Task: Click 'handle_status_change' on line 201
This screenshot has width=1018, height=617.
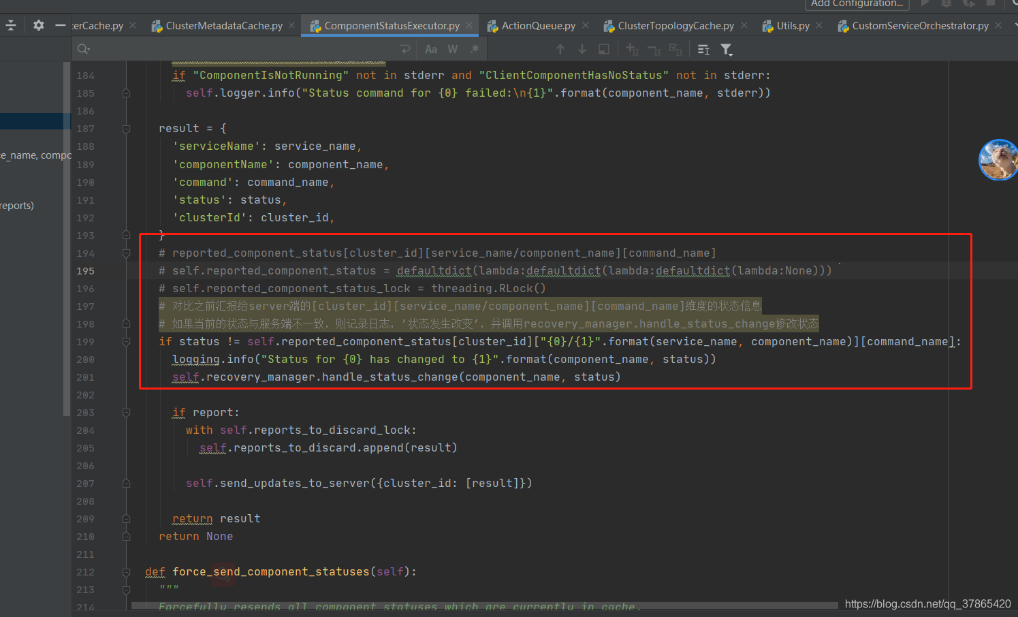Action: tap(390, 377)
